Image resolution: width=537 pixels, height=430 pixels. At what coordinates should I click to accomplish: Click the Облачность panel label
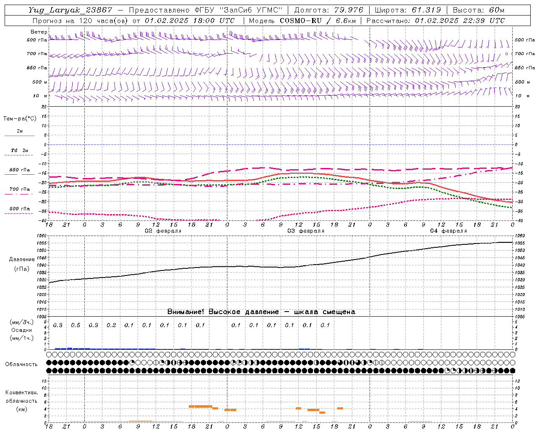point(21,364)
